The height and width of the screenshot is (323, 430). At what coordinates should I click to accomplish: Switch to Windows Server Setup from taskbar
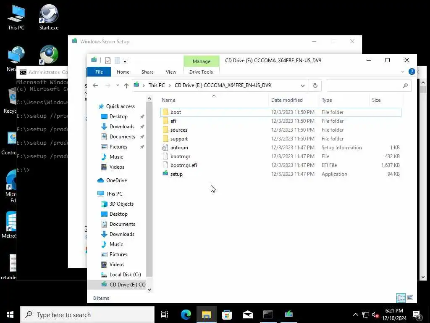288,315
